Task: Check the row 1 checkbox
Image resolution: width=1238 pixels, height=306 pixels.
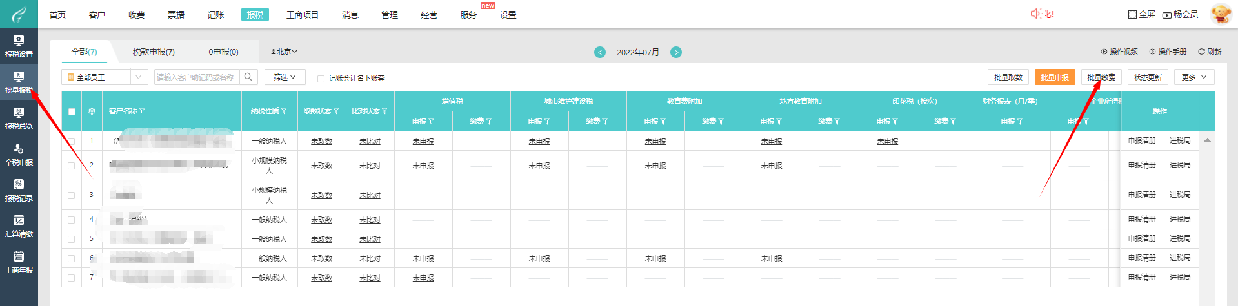Action: (x=72, y=141)
